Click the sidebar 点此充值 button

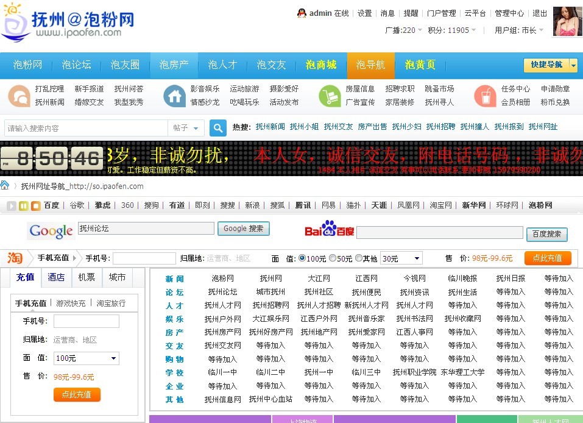click(77, 394)
